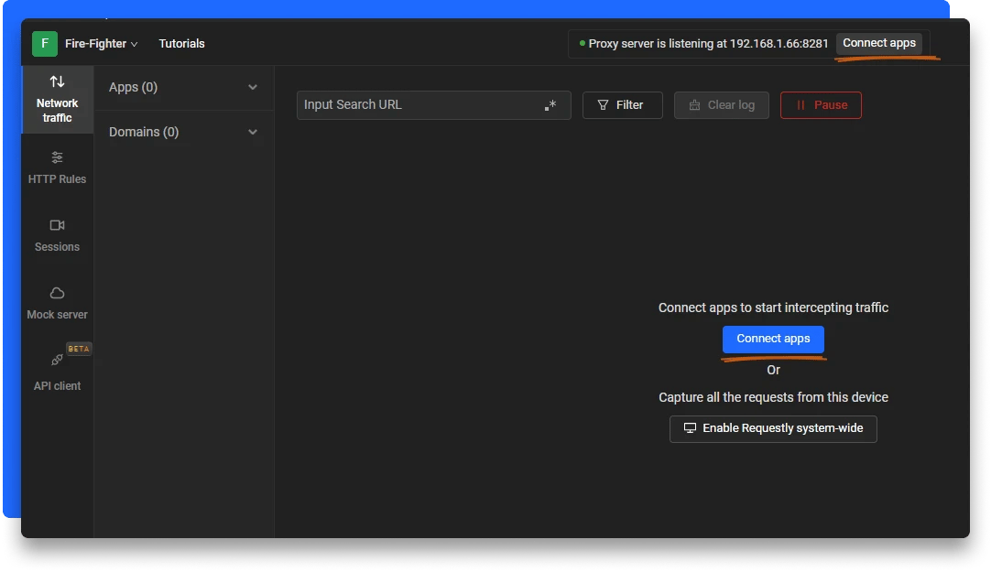Click the green F workspace avatar

pyautogui.click(x=45, y=44)
